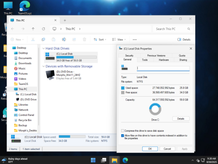Viewport: 218px width, 164px height.
Task: Open the This PC desktop icon
Action: click(8, 8)
